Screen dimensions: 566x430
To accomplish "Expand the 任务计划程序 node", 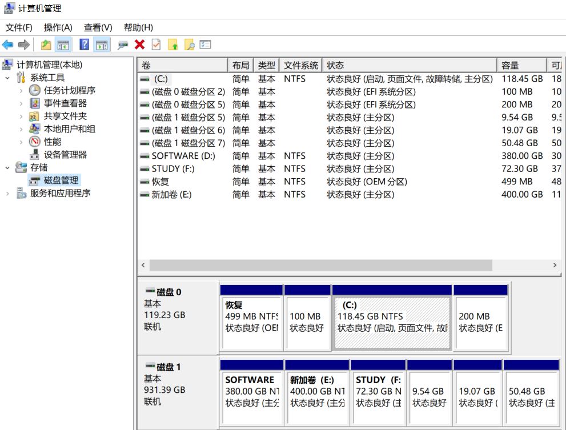I will [21, 91].
